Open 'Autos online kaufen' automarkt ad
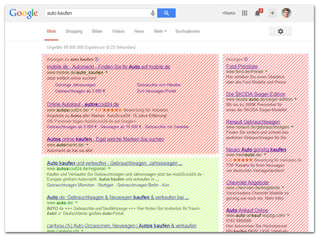 [105, 139]
